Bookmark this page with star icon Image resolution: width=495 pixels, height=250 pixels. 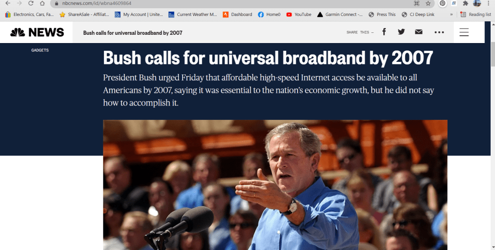pyautogui.click(x=428, y=3)
